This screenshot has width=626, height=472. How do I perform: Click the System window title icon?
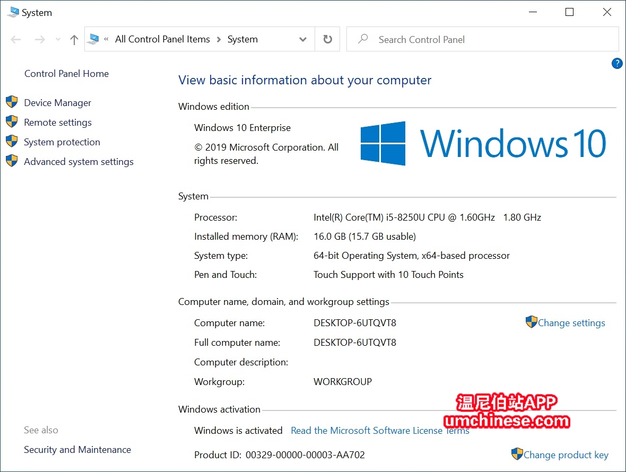[13, 12]
